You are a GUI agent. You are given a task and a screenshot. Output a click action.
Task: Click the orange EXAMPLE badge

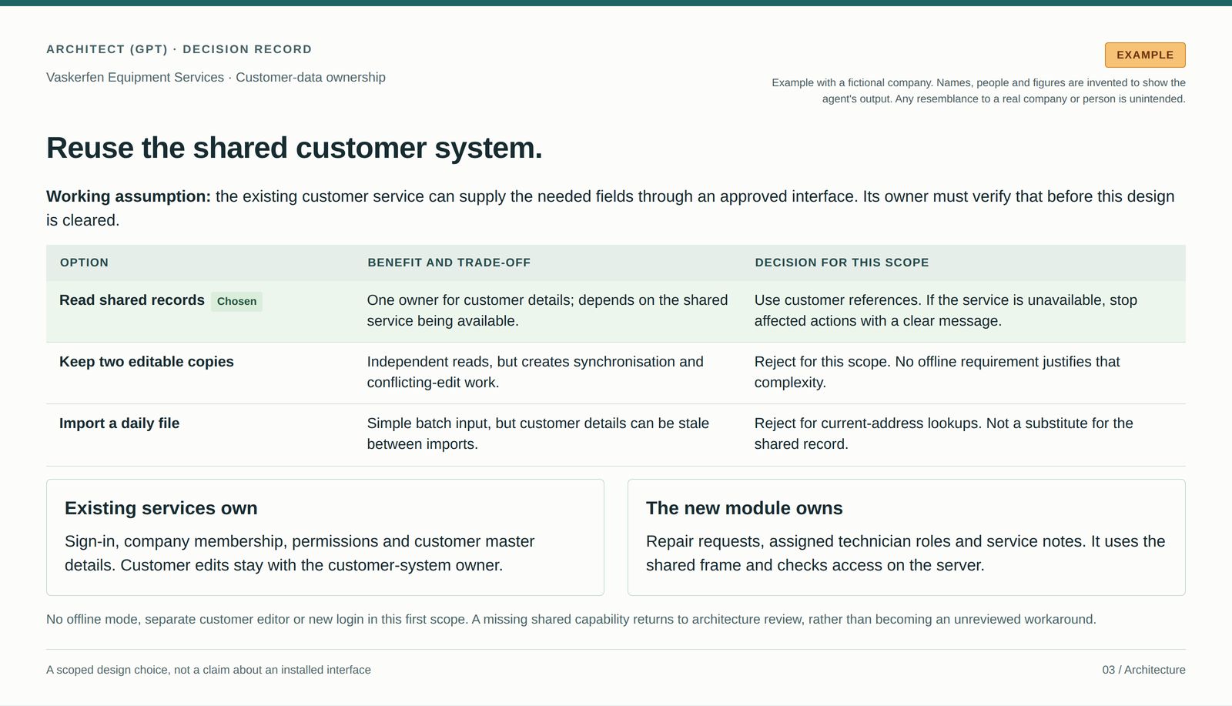point(1145,55)
